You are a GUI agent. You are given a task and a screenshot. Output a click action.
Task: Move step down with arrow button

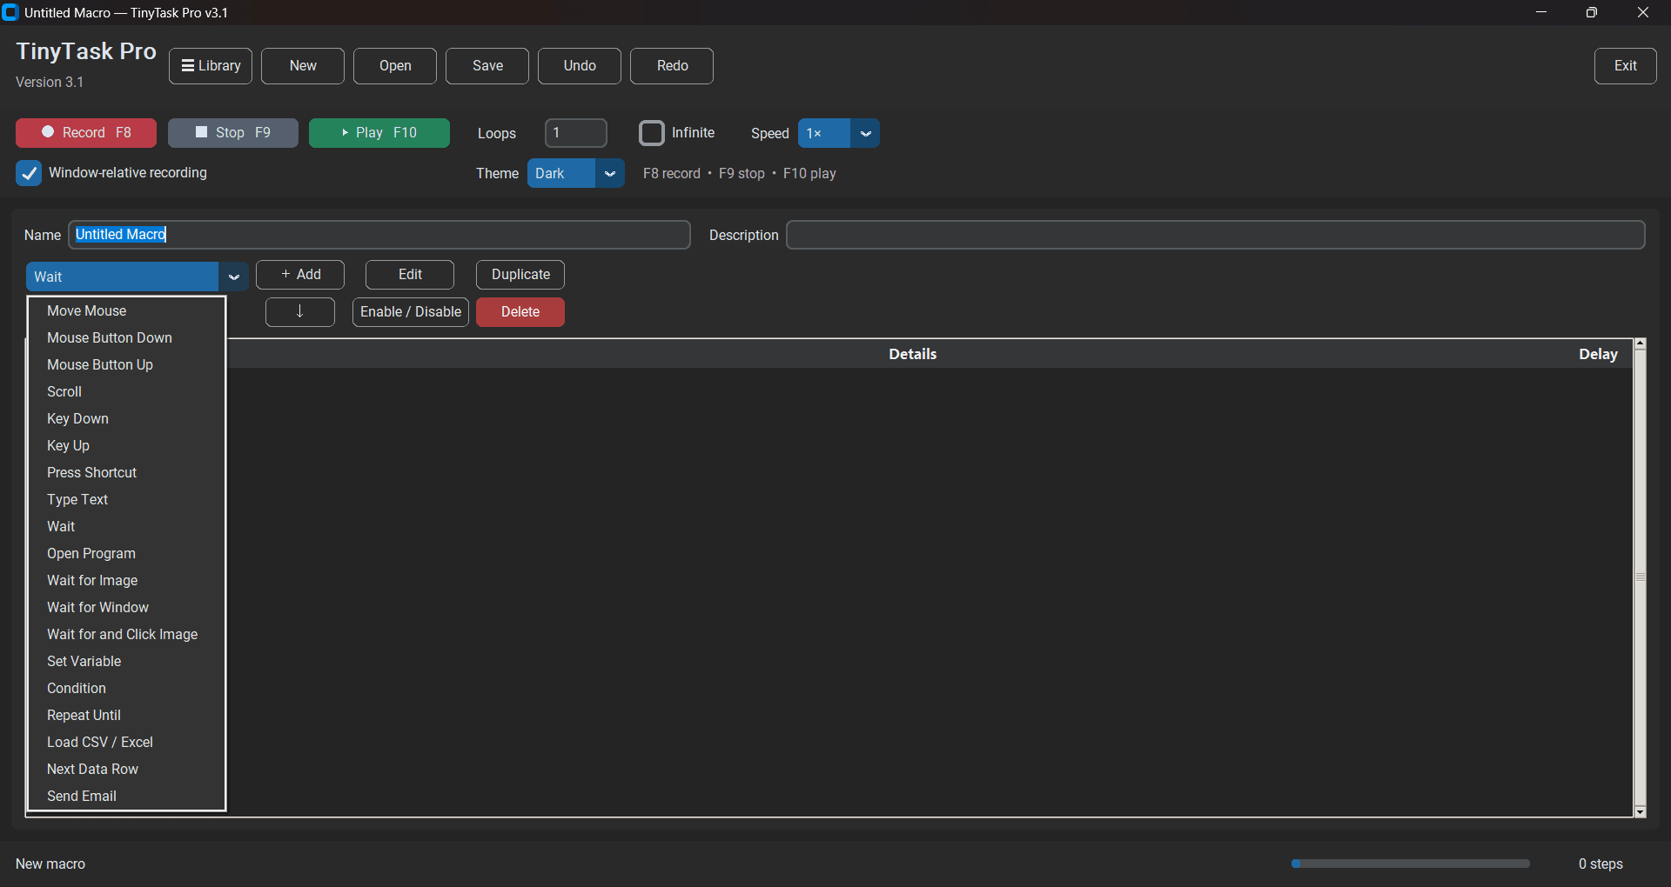pyautogui.click(x=300, y=312)
